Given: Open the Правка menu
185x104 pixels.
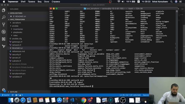Looking at the screenshot, I should [x=32, y=2].
